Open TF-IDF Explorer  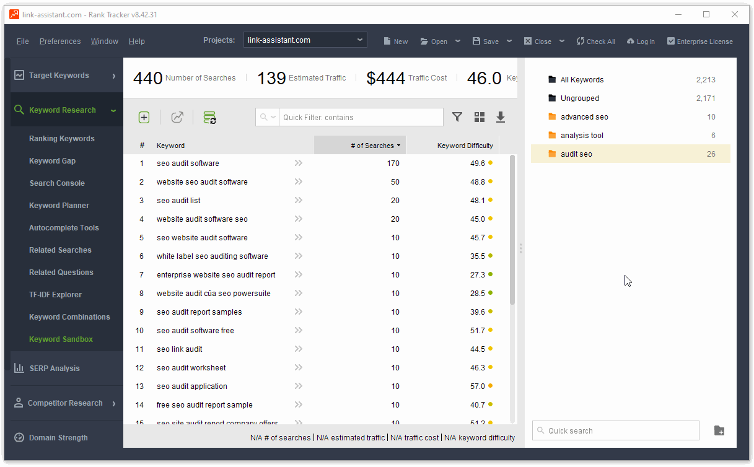(55, 295)
